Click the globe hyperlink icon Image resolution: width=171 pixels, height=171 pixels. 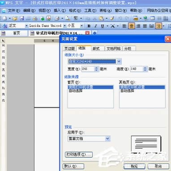pyautogui.click(x=145, y=18)
